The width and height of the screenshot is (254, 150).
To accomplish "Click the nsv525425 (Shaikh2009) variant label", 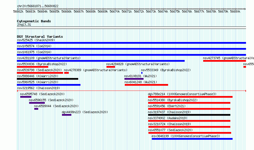I will pyautogui.click(x=36, y=40).
